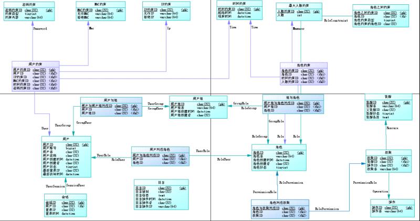
Task: Click the 起始时间 datetime column row
Action: pyautogui.click(x=239, y=13)
